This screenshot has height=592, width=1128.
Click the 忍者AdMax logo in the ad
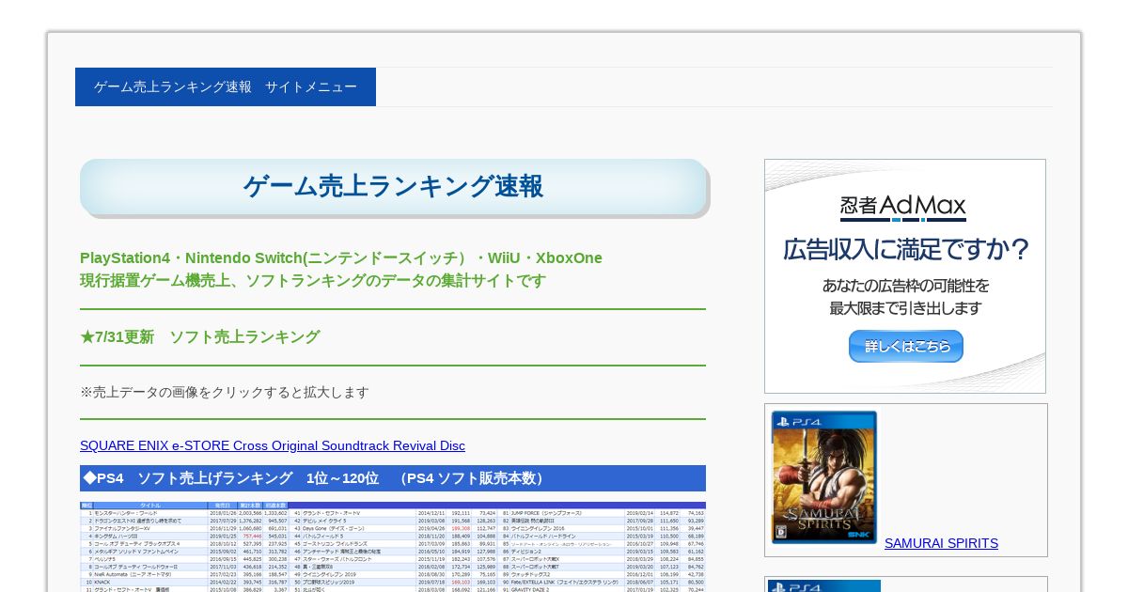point(903,208)
